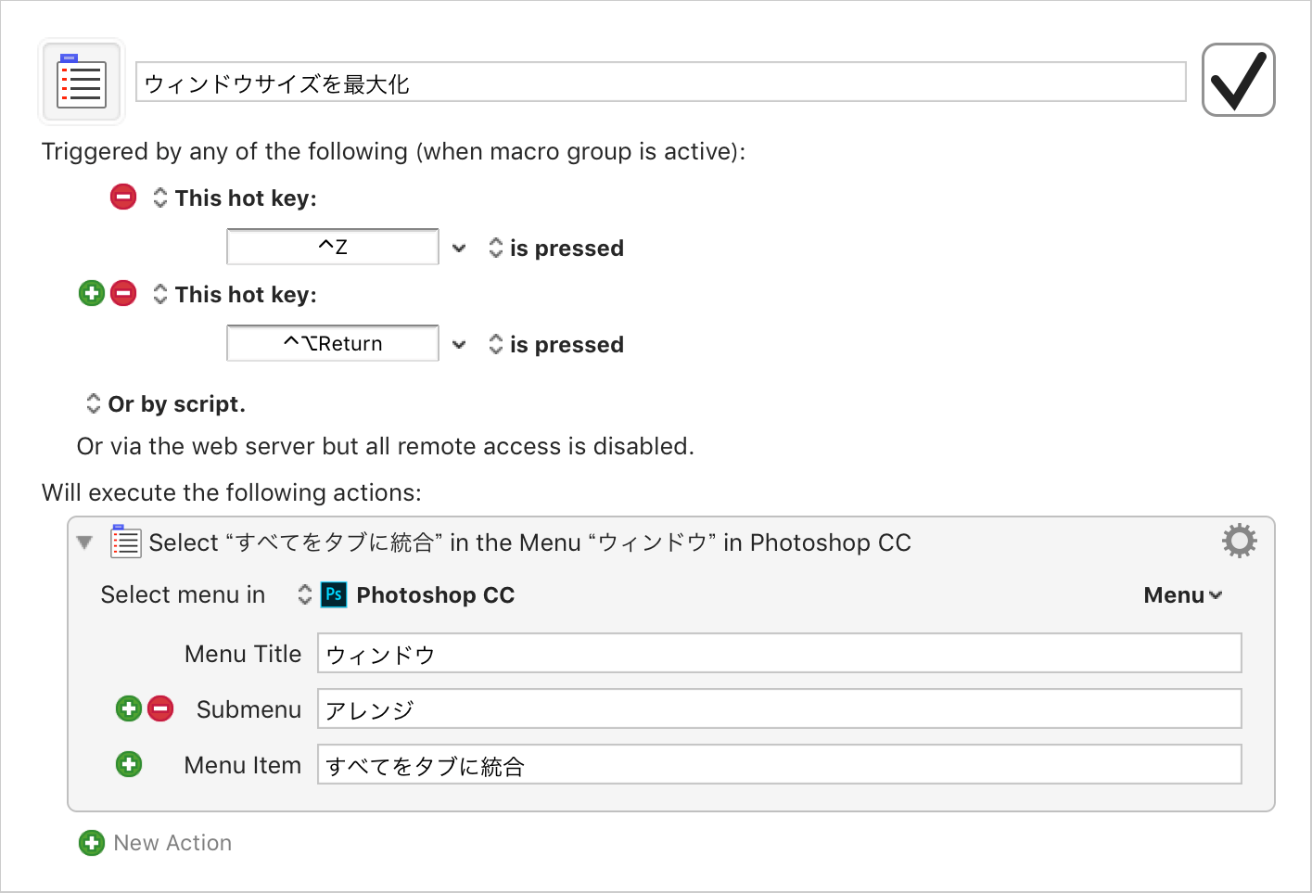Click the 'Or via the web server' text
This screenshot has width=1312, height=893.
[386, 446]
